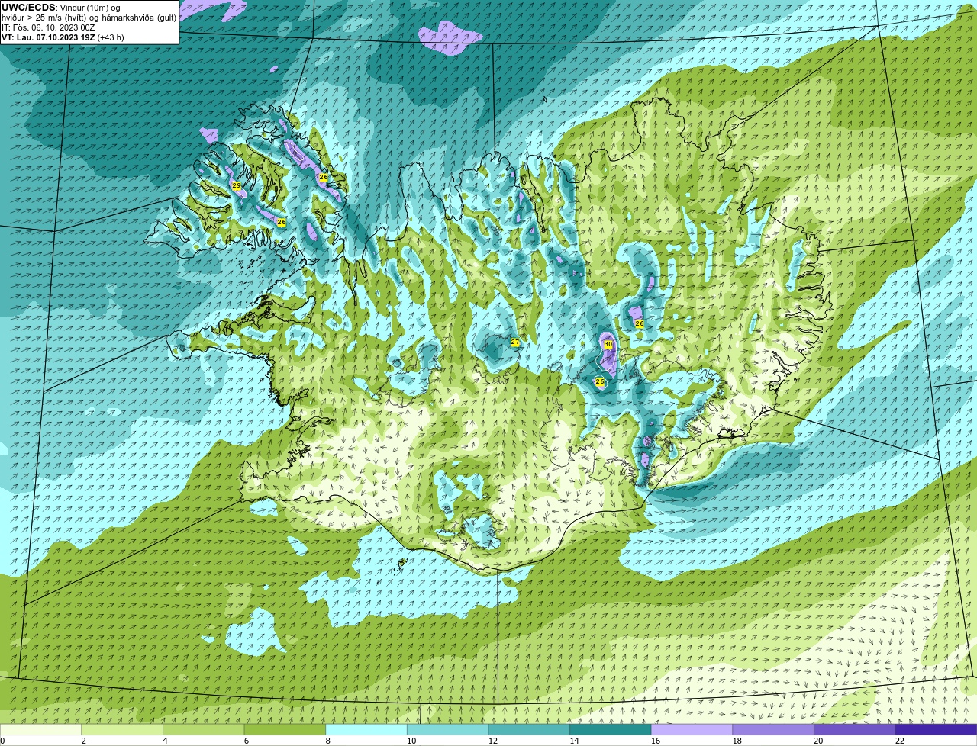
Task: Click the yellow gust label 27
Action: click(515, 342)
